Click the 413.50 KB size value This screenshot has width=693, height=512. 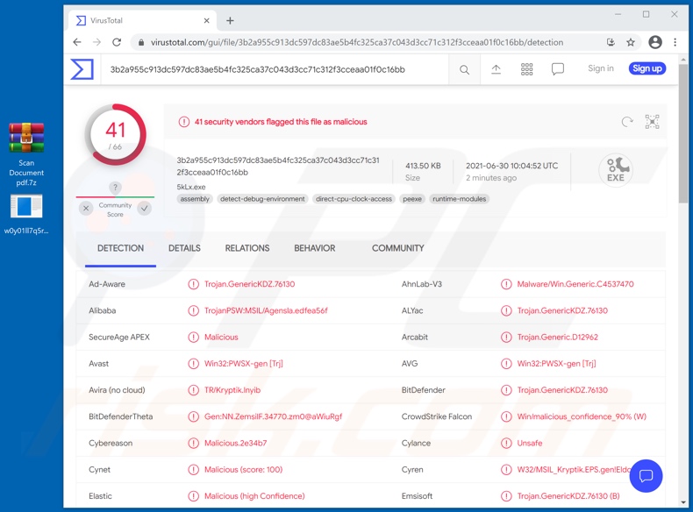pyautogui.click(x=423, y=166)
